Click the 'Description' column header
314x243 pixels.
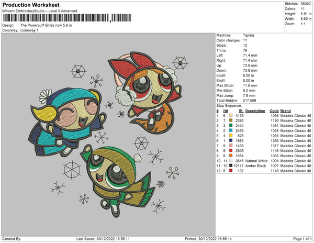tap(255, 111)
